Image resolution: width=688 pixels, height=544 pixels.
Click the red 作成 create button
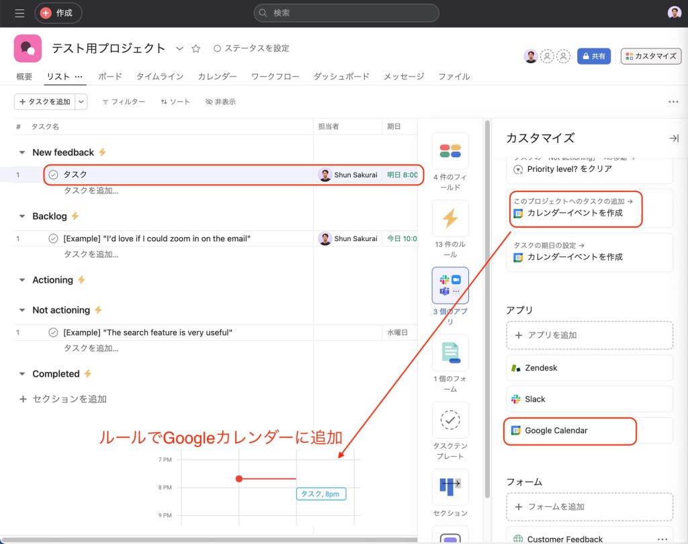pyautogui.click(x=58, y=13)
